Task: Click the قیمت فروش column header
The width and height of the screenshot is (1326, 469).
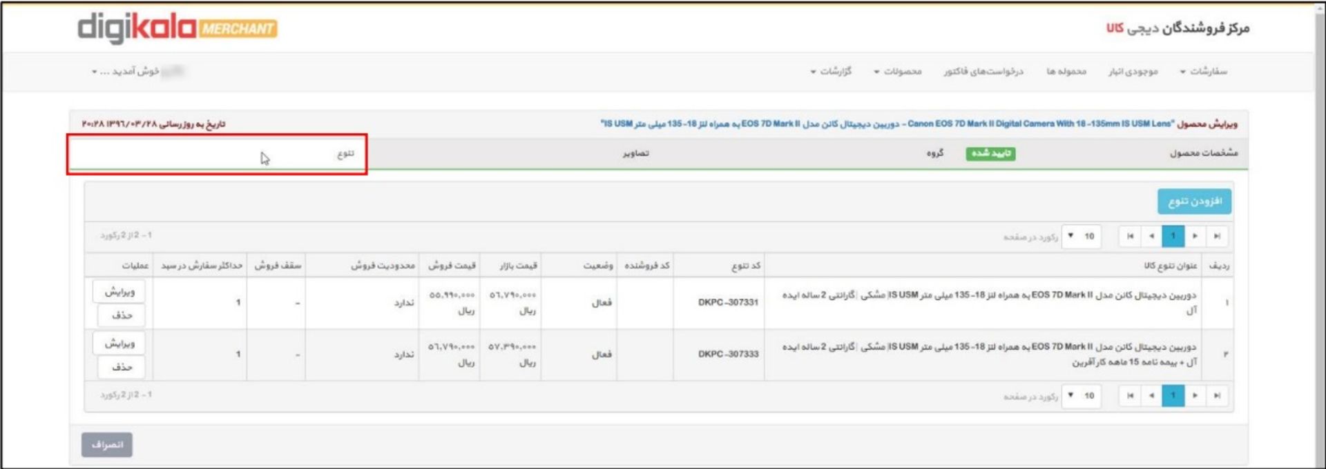Action: (x=452, y=266)
